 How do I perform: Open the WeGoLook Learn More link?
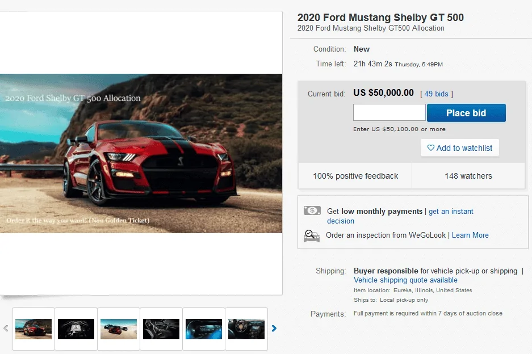click(x=470, y=235)
